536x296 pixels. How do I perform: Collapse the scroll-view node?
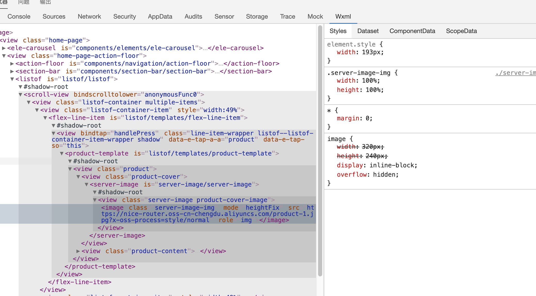(x=20, y=95)
